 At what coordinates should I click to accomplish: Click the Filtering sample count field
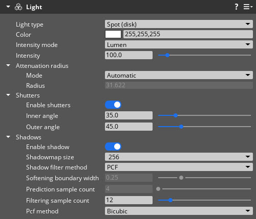click(129, 200)
